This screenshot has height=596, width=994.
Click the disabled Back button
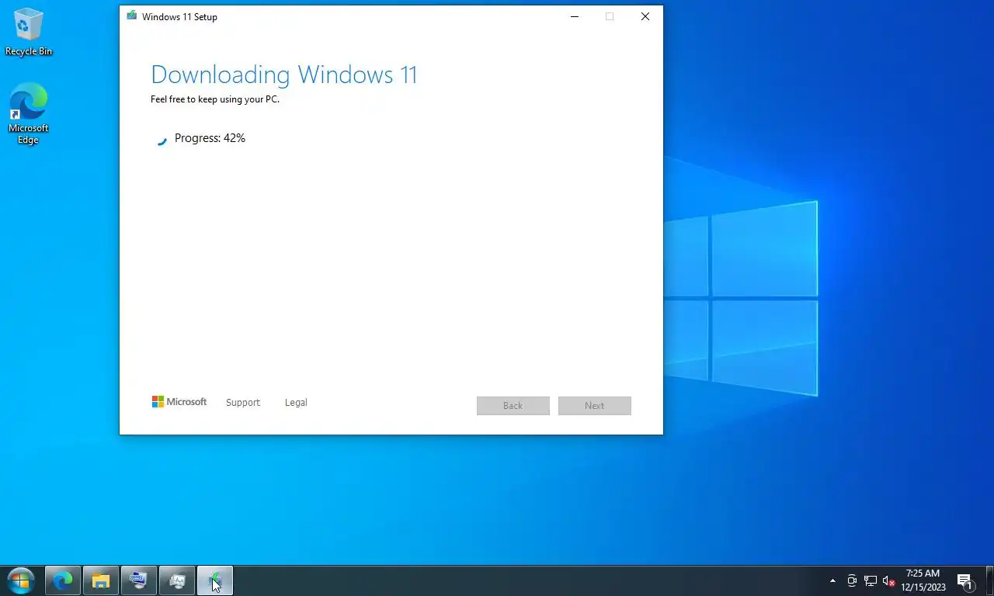(513, 405)
